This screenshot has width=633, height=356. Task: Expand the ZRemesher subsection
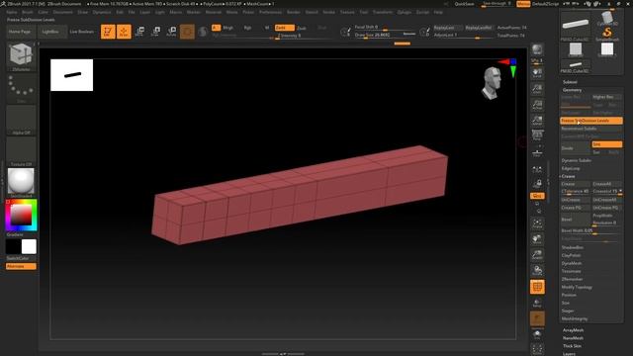[x=572, y=279]
